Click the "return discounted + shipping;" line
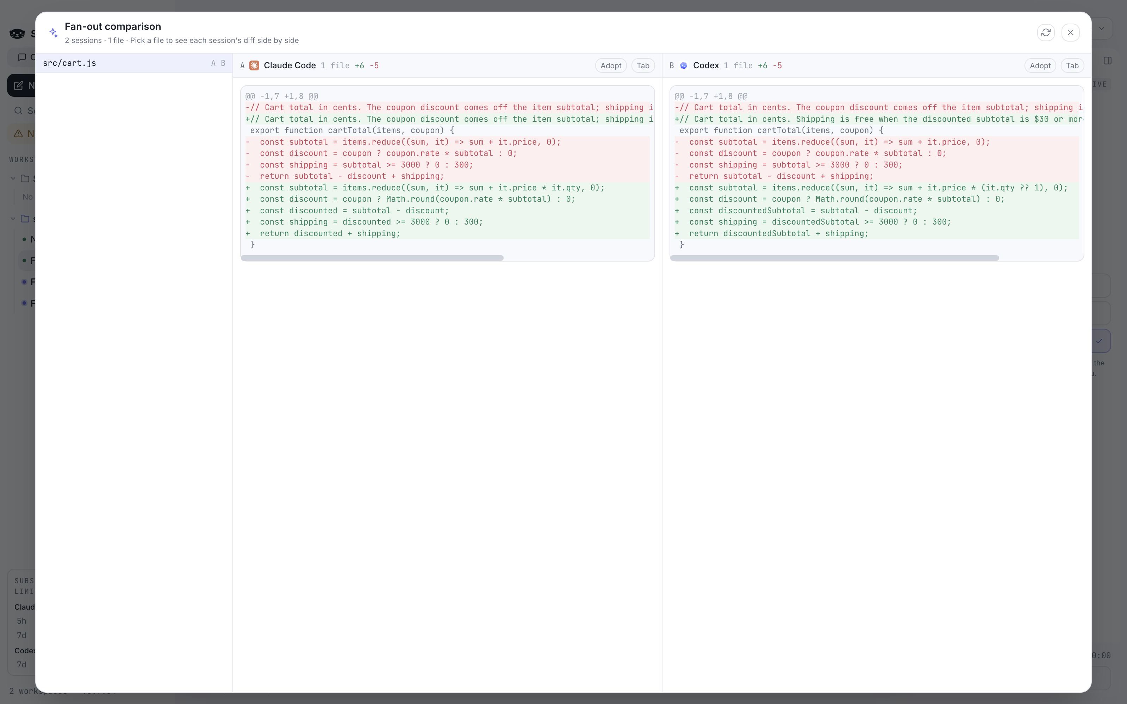 pos(330,234)
